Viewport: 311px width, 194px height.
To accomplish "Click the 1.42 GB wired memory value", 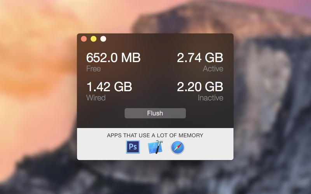I will point(109,87).
